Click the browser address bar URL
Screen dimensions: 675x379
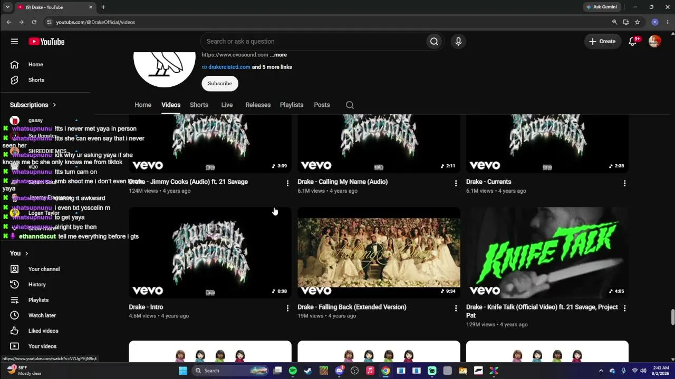tap(95, 22)
